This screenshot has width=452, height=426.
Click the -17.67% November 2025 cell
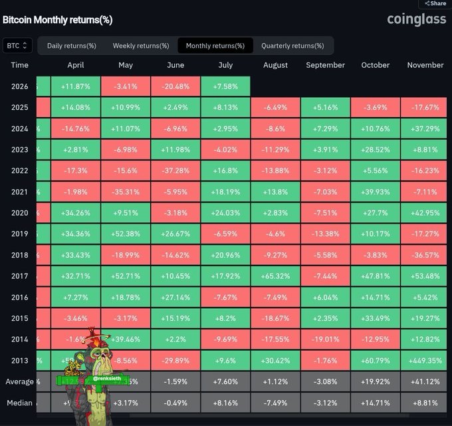click(424, 107)
